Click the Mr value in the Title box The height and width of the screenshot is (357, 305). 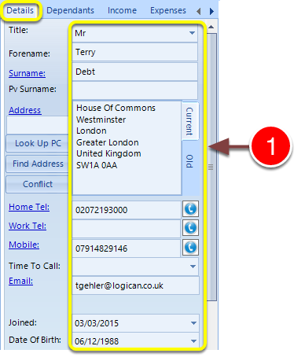tap(80, 33)
